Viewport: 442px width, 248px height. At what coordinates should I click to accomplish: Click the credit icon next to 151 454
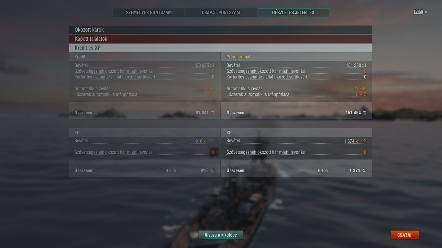[364, 113]
